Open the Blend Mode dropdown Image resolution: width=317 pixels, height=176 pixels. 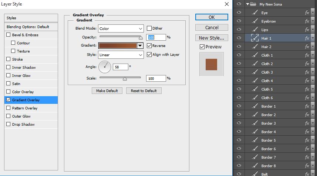[121, 28]
